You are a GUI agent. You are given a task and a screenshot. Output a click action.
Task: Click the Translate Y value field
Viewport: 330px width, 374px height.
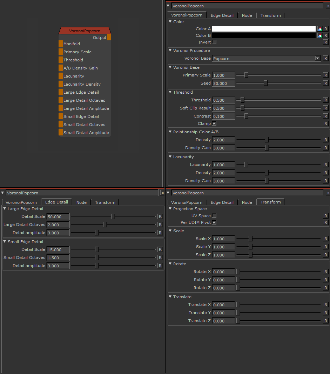pos(223,313)
